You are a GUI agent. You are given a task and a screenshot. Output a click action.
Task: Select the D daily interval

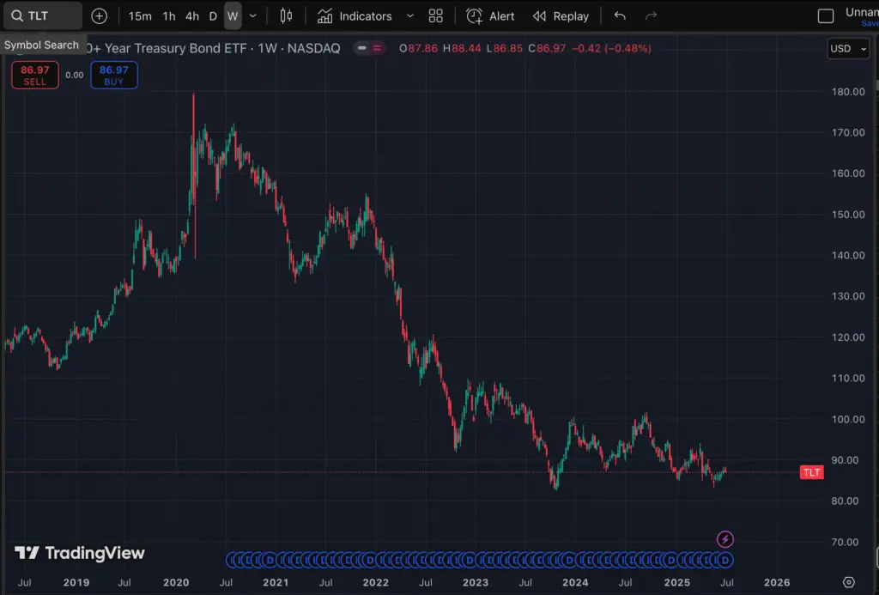pos(213,16)
